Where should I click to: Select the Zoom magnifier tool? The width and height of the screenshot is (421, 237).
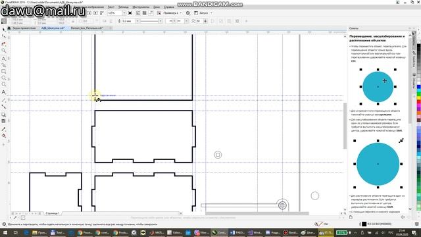click(x=3, y=51)
